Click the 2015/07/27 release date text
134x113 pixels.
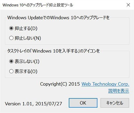[49, 104]
